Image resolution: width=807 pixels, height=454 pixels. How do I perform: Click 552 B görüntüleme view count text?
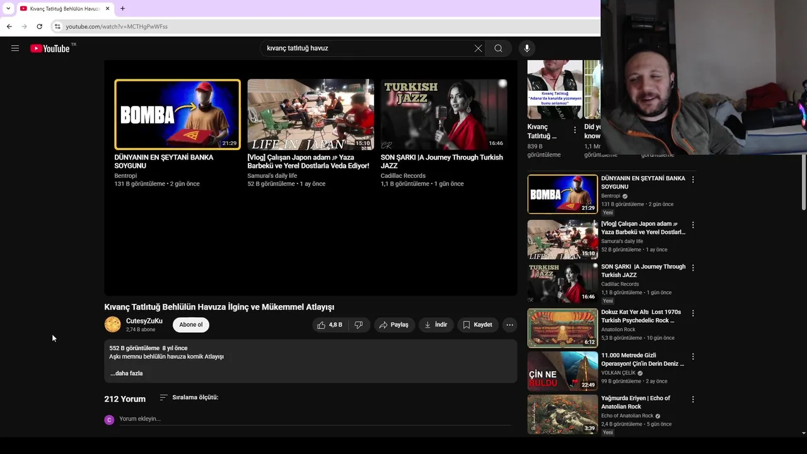click(134, 348)
